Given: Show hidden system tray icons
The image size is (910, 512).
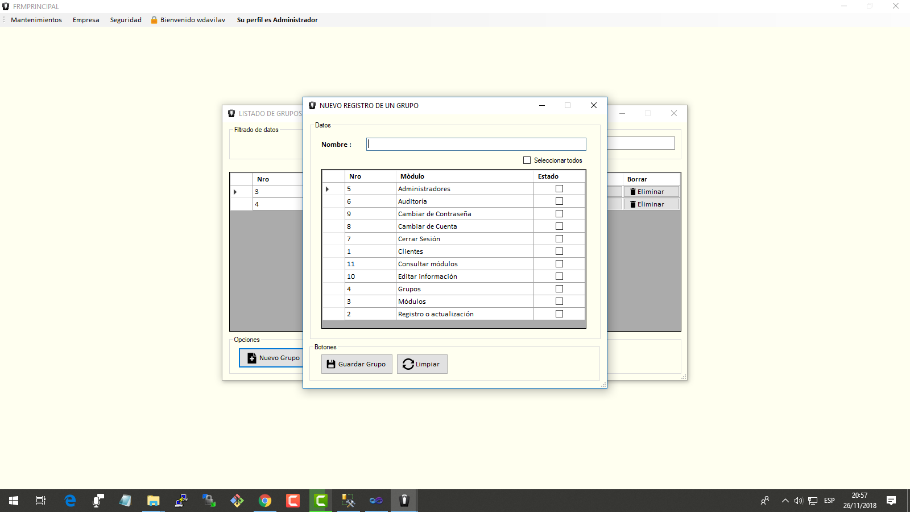Looking at the screenshot, I should [x=785, y=501].
